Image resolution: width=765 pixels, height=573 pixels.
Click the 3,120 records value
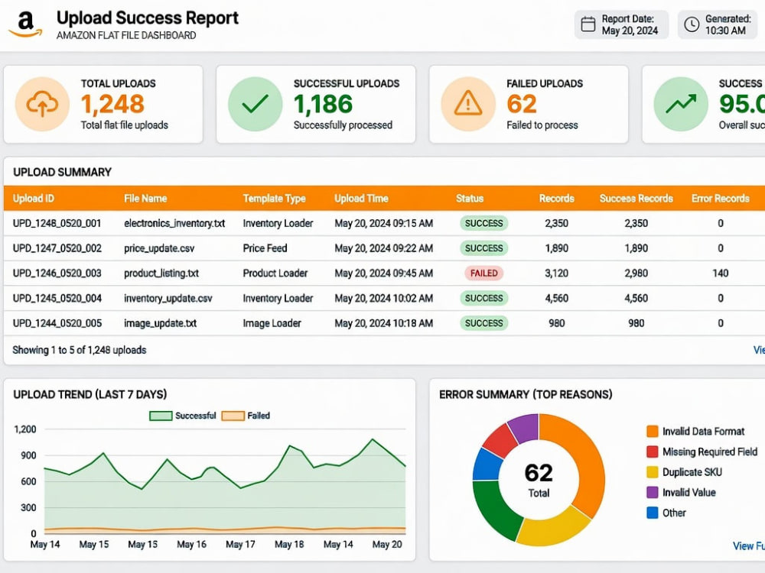coord(557,273)
